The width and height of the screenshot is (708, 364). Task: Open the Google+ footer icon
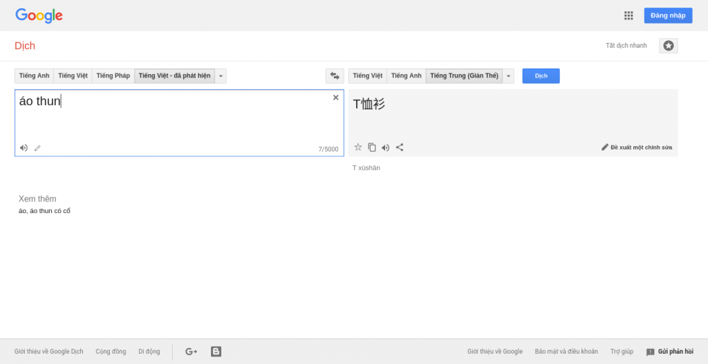[191, 352]
